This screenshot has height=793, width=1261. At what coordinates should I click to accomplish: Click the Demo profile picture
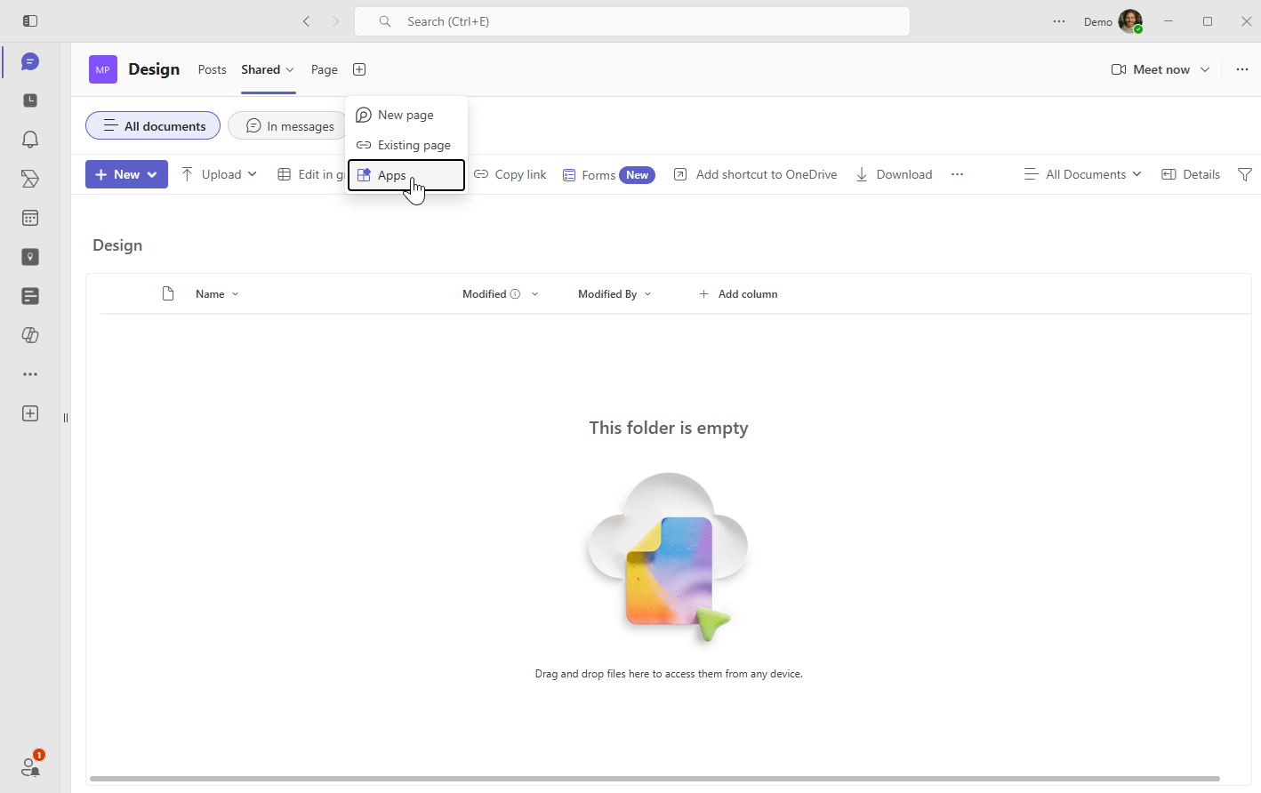coord(1130,21)
